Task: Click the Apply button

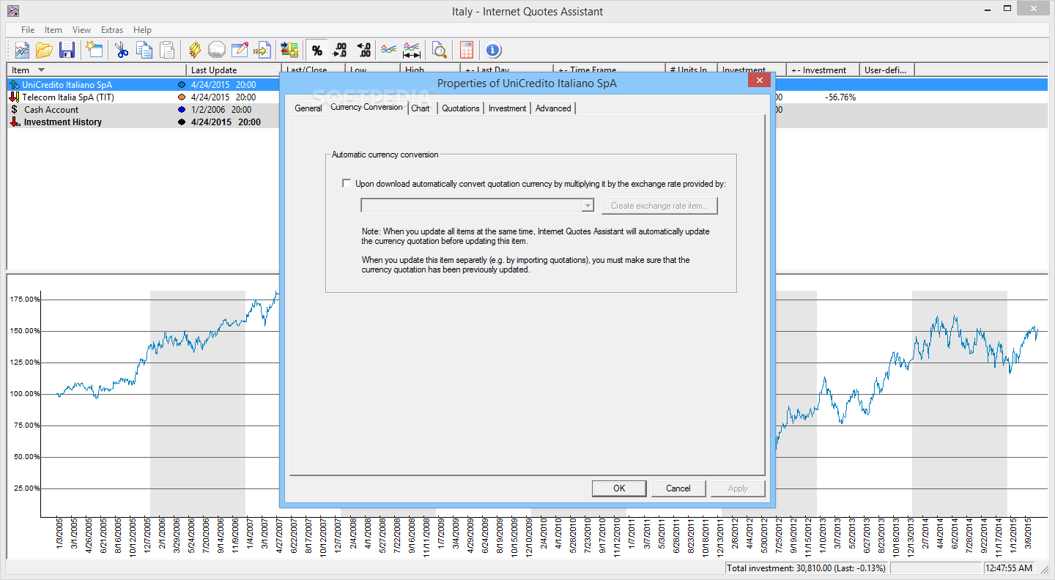Action: pyautogui.click(x=738, y=488)
